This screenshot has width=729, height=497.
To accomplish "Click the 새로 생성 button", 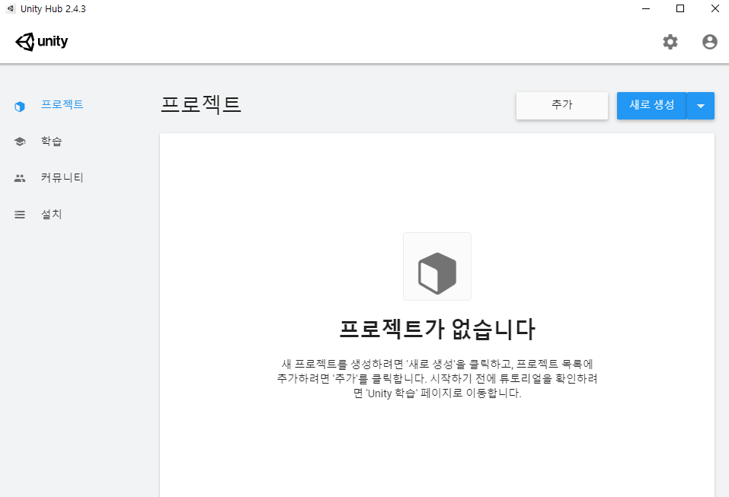I will tap(652, 106).
